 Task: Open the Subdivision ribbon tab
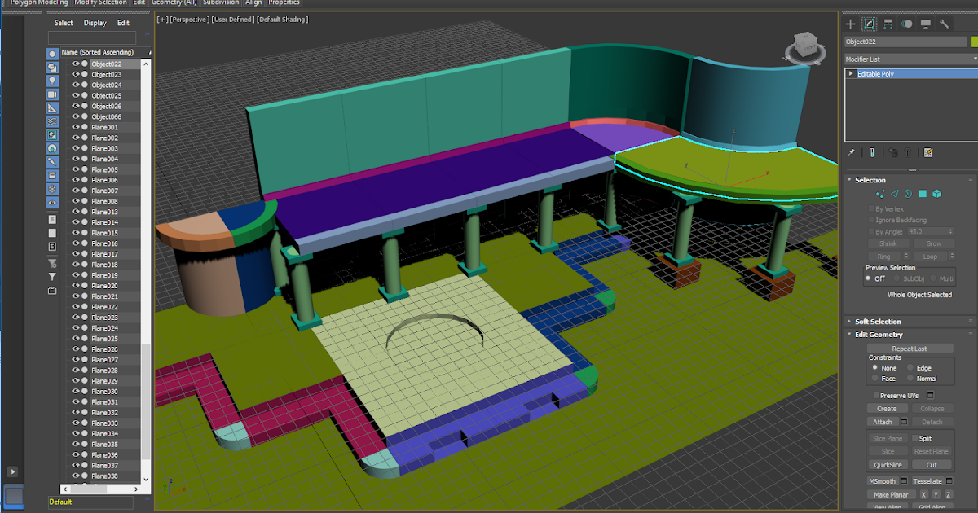[x=221, y=2]
